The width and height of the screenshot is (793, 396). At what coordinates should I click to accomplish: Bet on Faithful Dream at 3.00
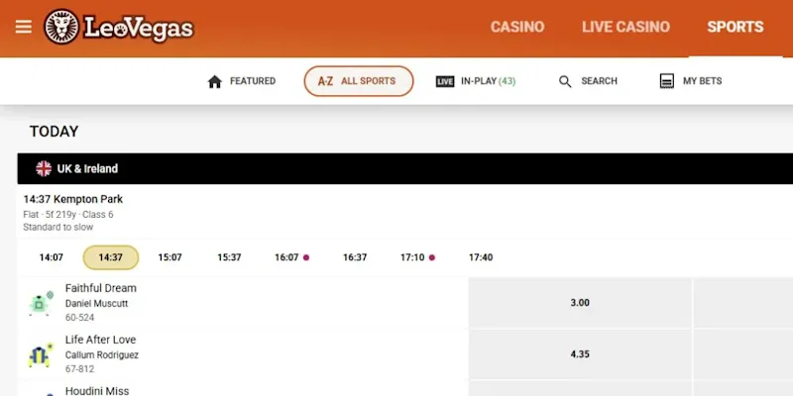point(580,303)
